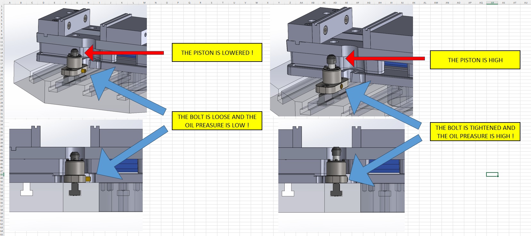Select the 'THE PISTON IS LOWERED !' text box

click(217, 53)
